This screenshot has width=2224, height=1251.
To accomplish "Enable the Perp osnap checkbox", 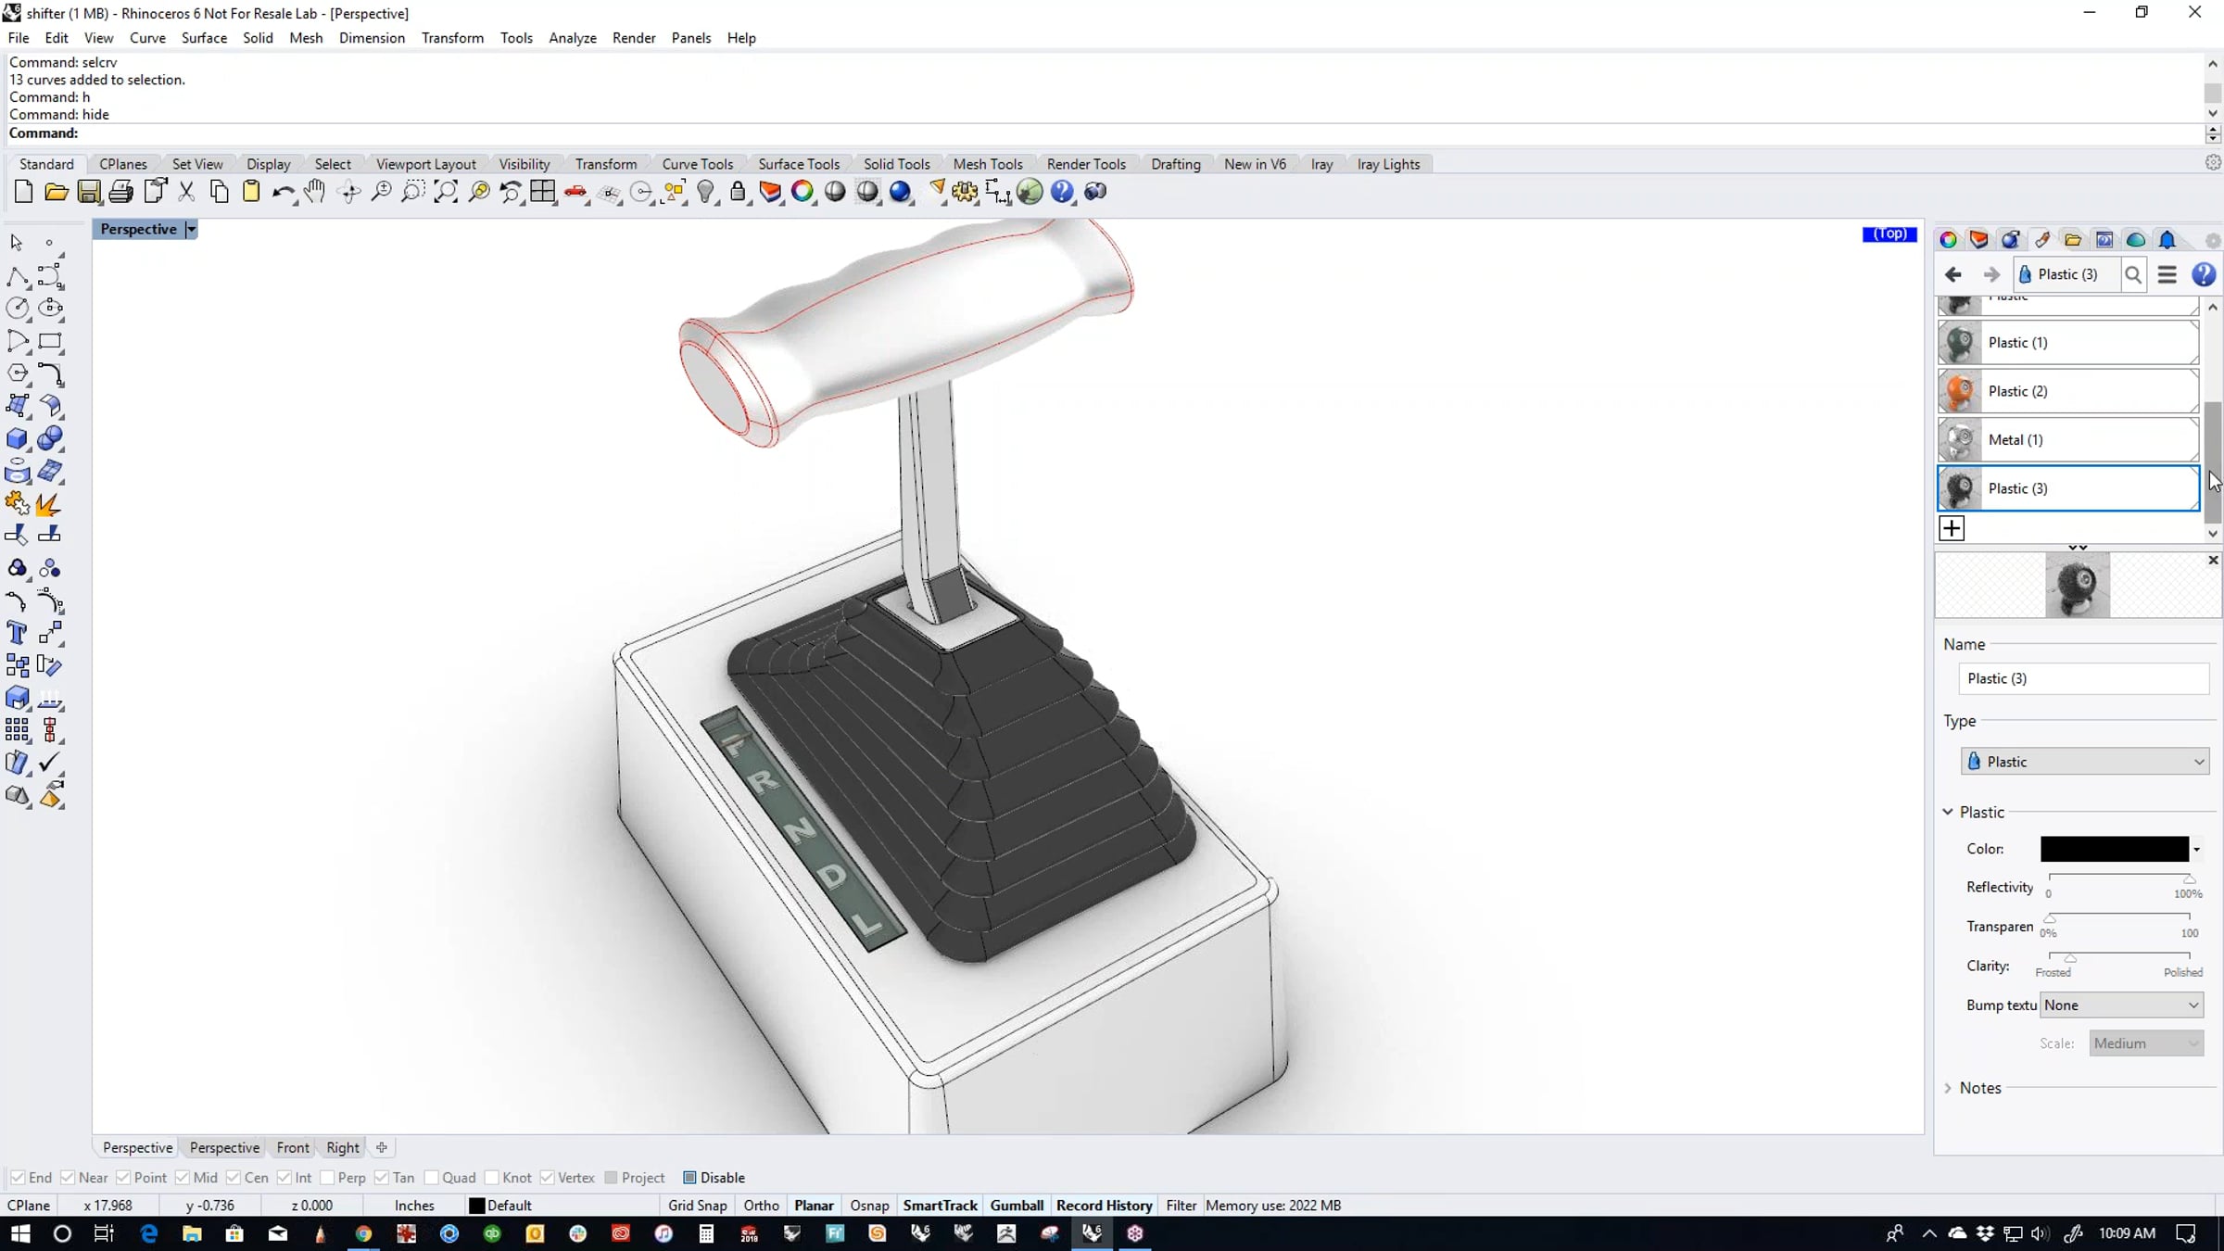I will tap(327, 1178).
